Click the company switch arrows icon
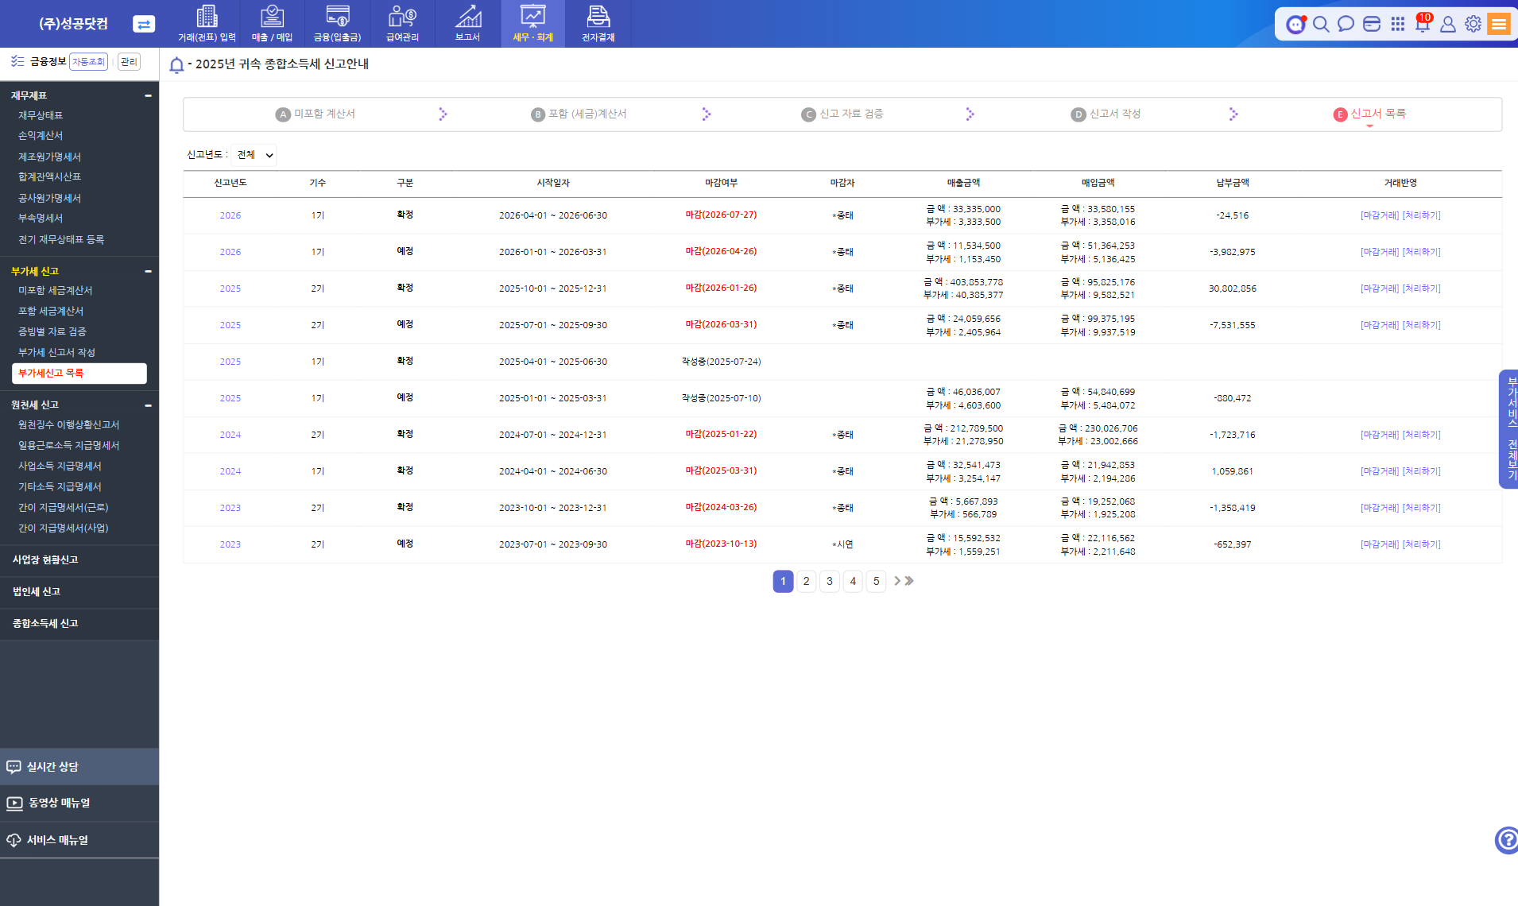Viewport: 1518px width, 906px height. pos(144,24)
